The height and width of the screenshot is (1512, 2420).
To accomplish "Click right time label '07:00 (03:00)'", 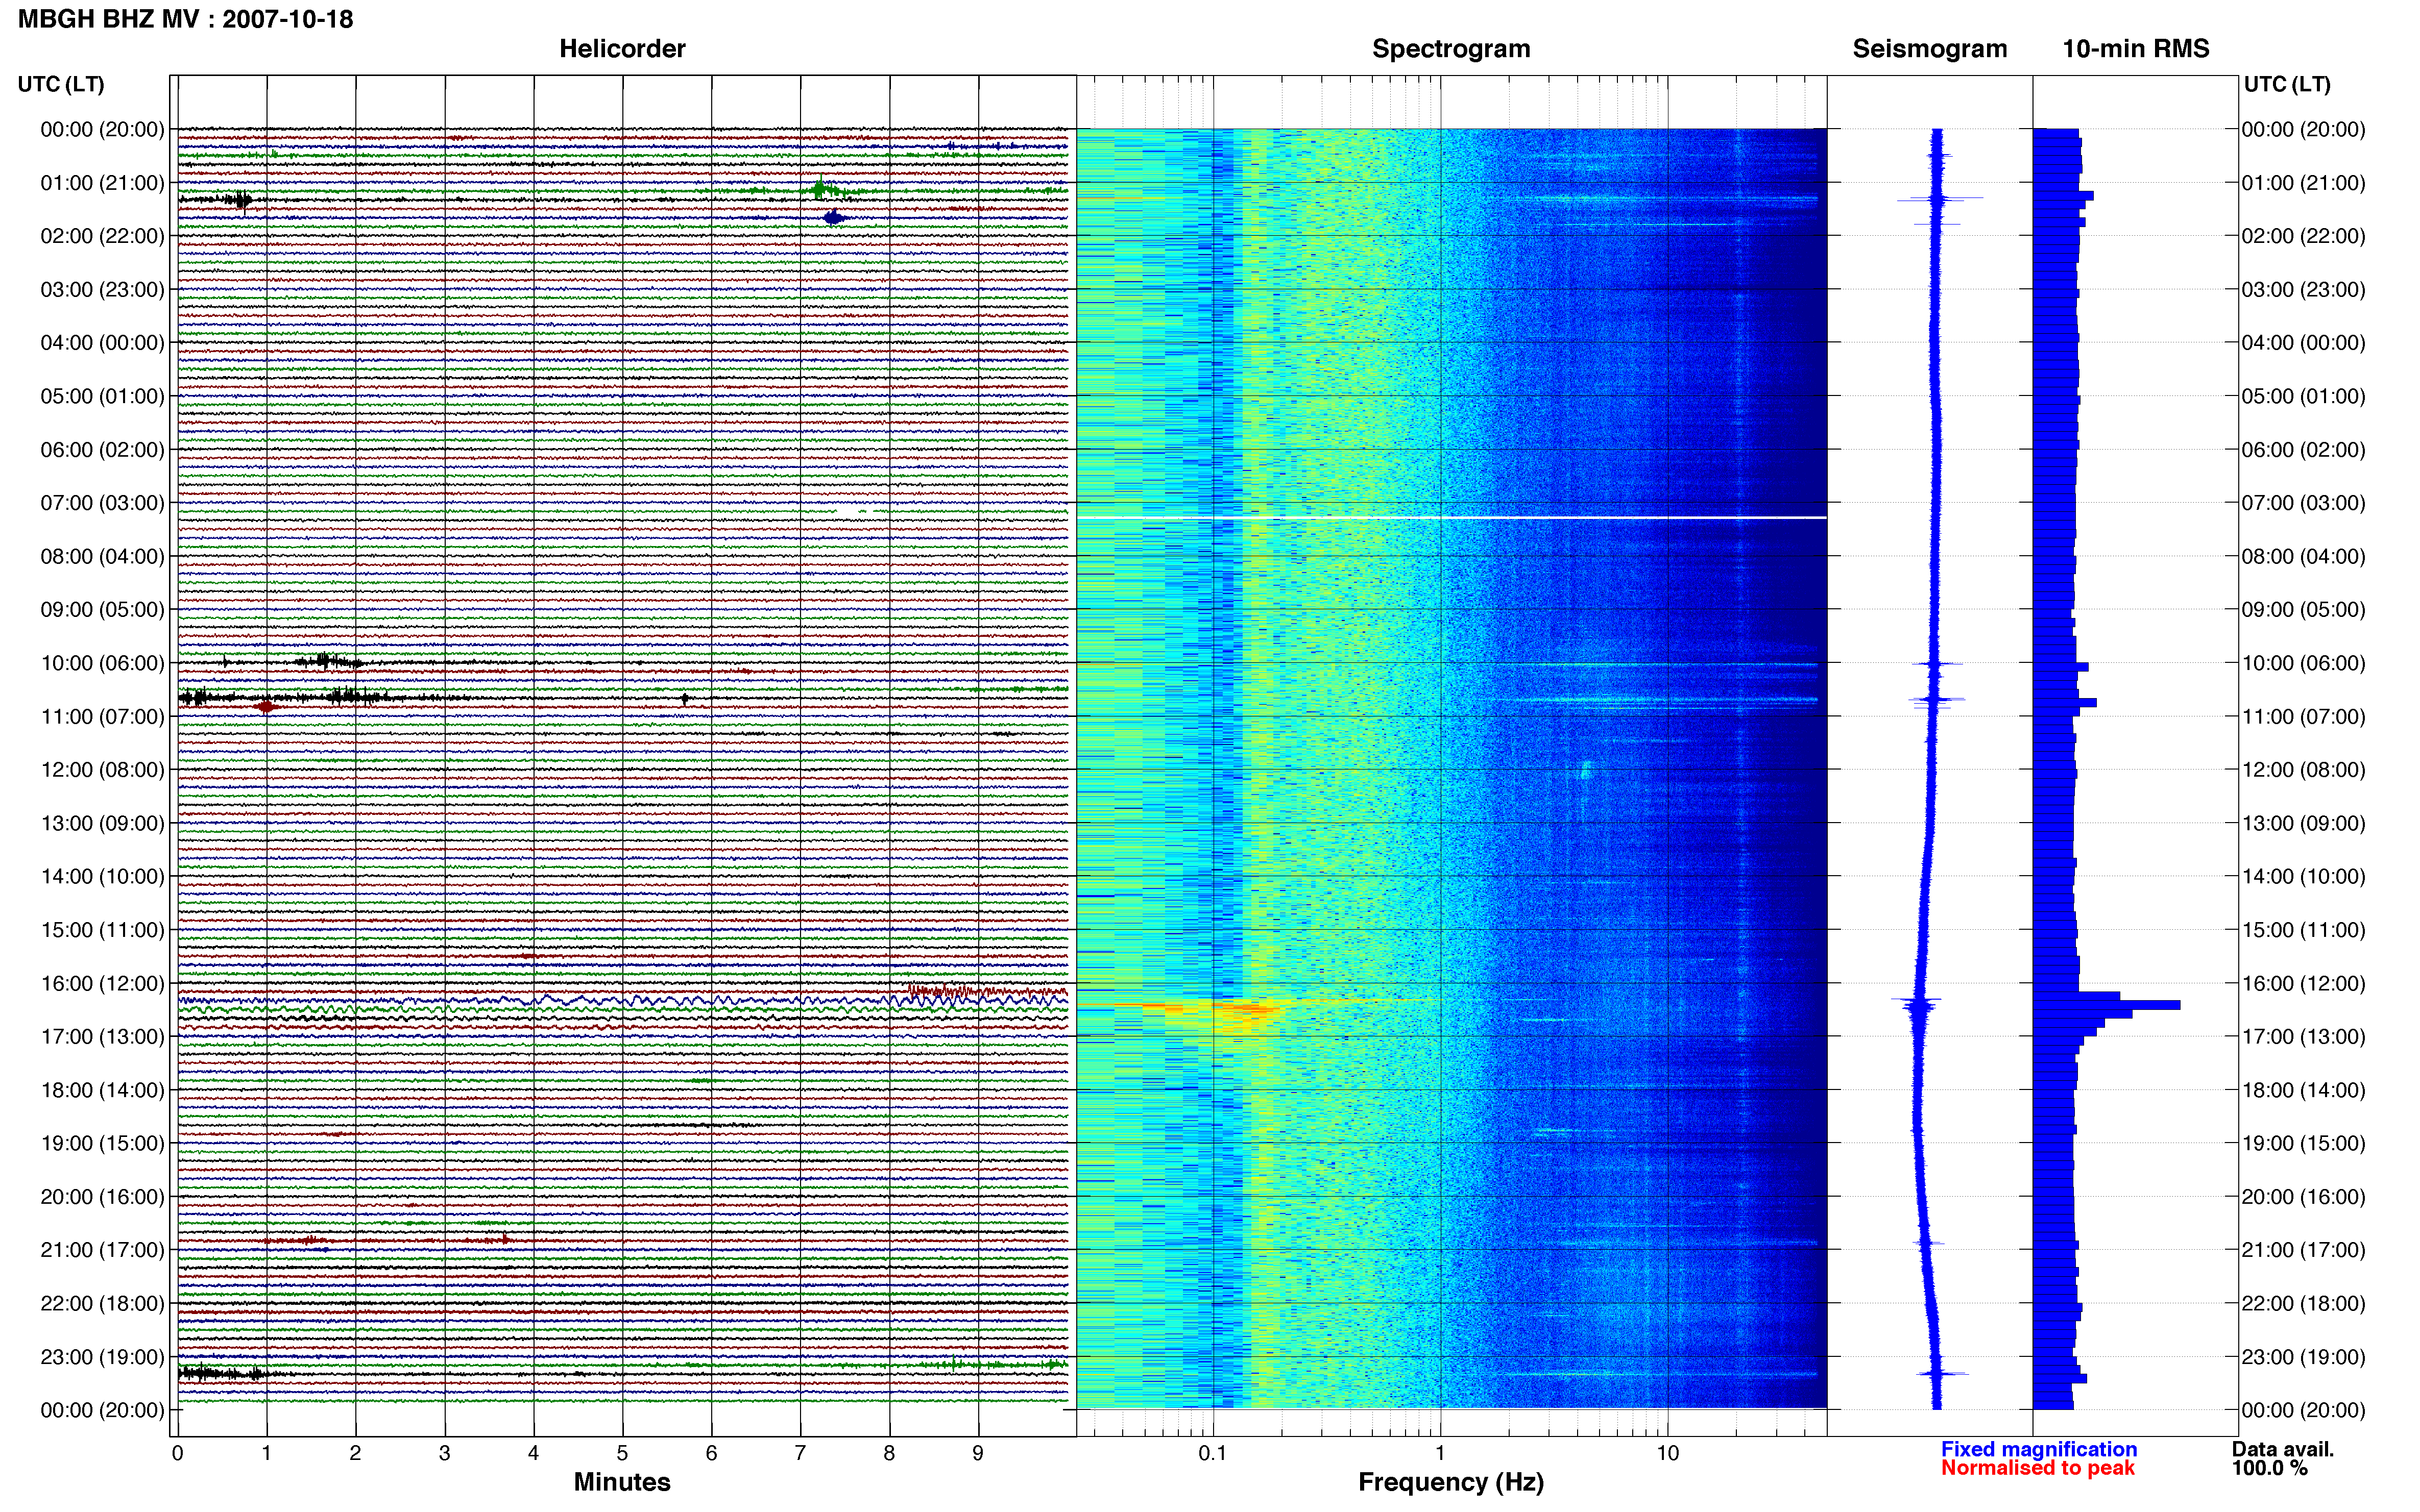I will pyautogui.click(x=2304, y=503).
